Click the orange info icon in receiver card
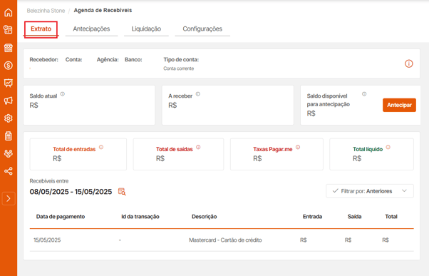Viewport: 429px width, 276px height. click(409, 63)
